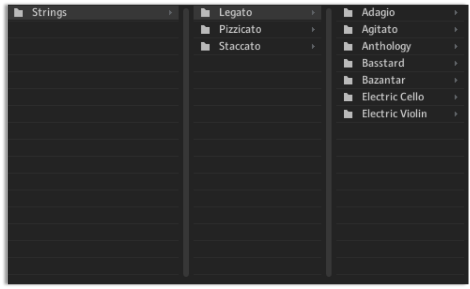
Task: Select the Staccato entry
Action: [257, 46]
